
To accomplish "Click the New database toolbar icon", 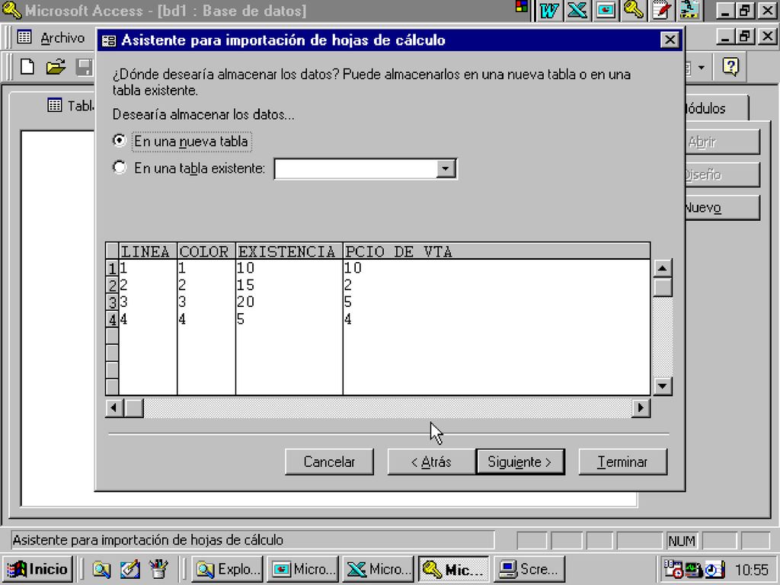I will coord(27,67).
